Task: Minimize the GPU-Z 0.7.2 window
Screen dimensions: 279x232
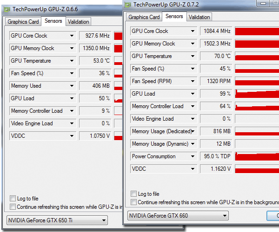Action: click(263, 3)
